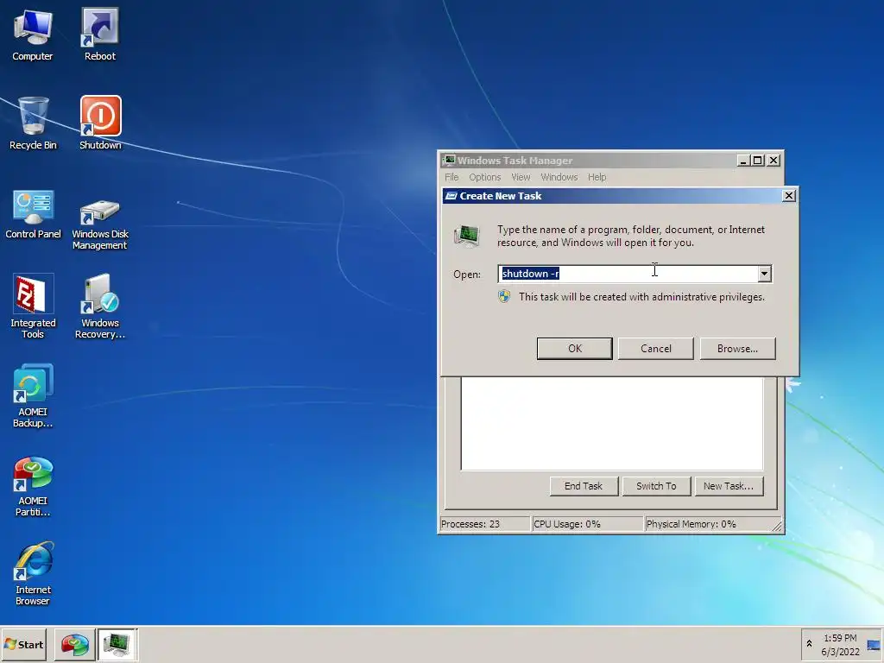Click the Run program icon in dialog

467,236
